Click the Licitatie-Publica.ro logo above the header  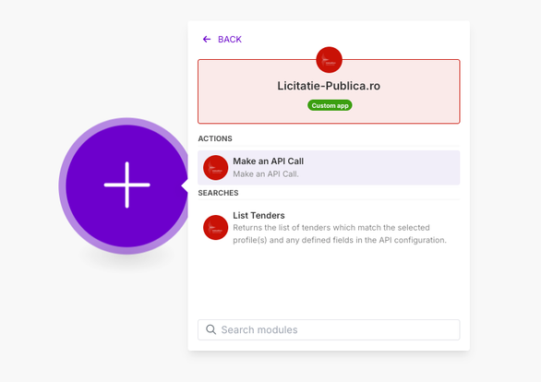click(330, 60)
